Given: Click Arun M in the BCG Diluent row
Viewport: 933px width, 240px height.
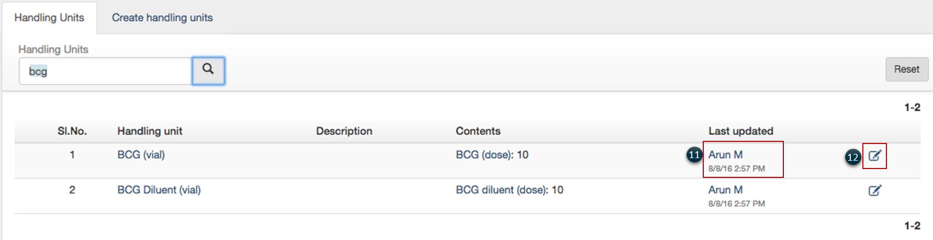Looking at the screenshot, I should [x=725, y=190].
